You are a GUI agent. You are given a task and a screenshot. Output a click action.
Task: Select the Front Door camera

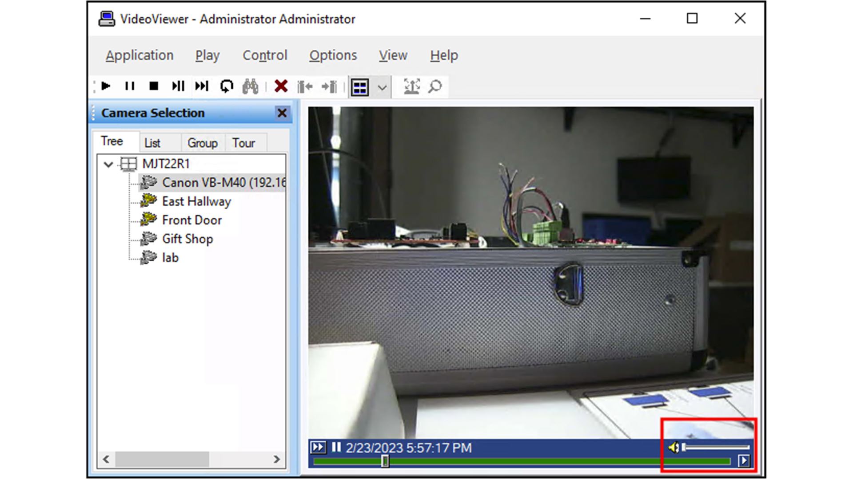(x=191, y=220)
